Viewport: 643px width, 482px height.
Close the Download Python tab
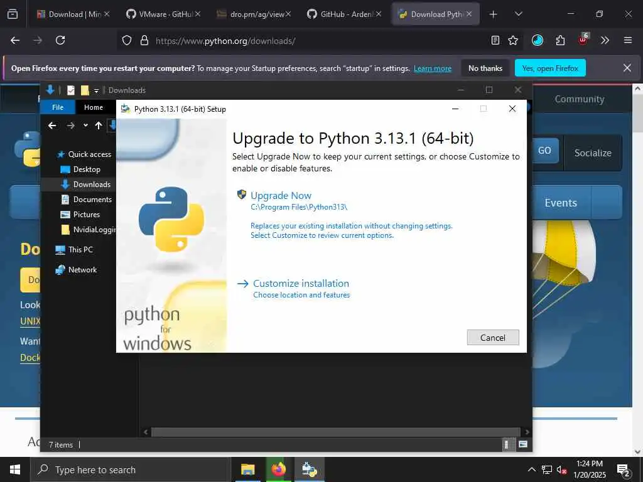[469, 14]
